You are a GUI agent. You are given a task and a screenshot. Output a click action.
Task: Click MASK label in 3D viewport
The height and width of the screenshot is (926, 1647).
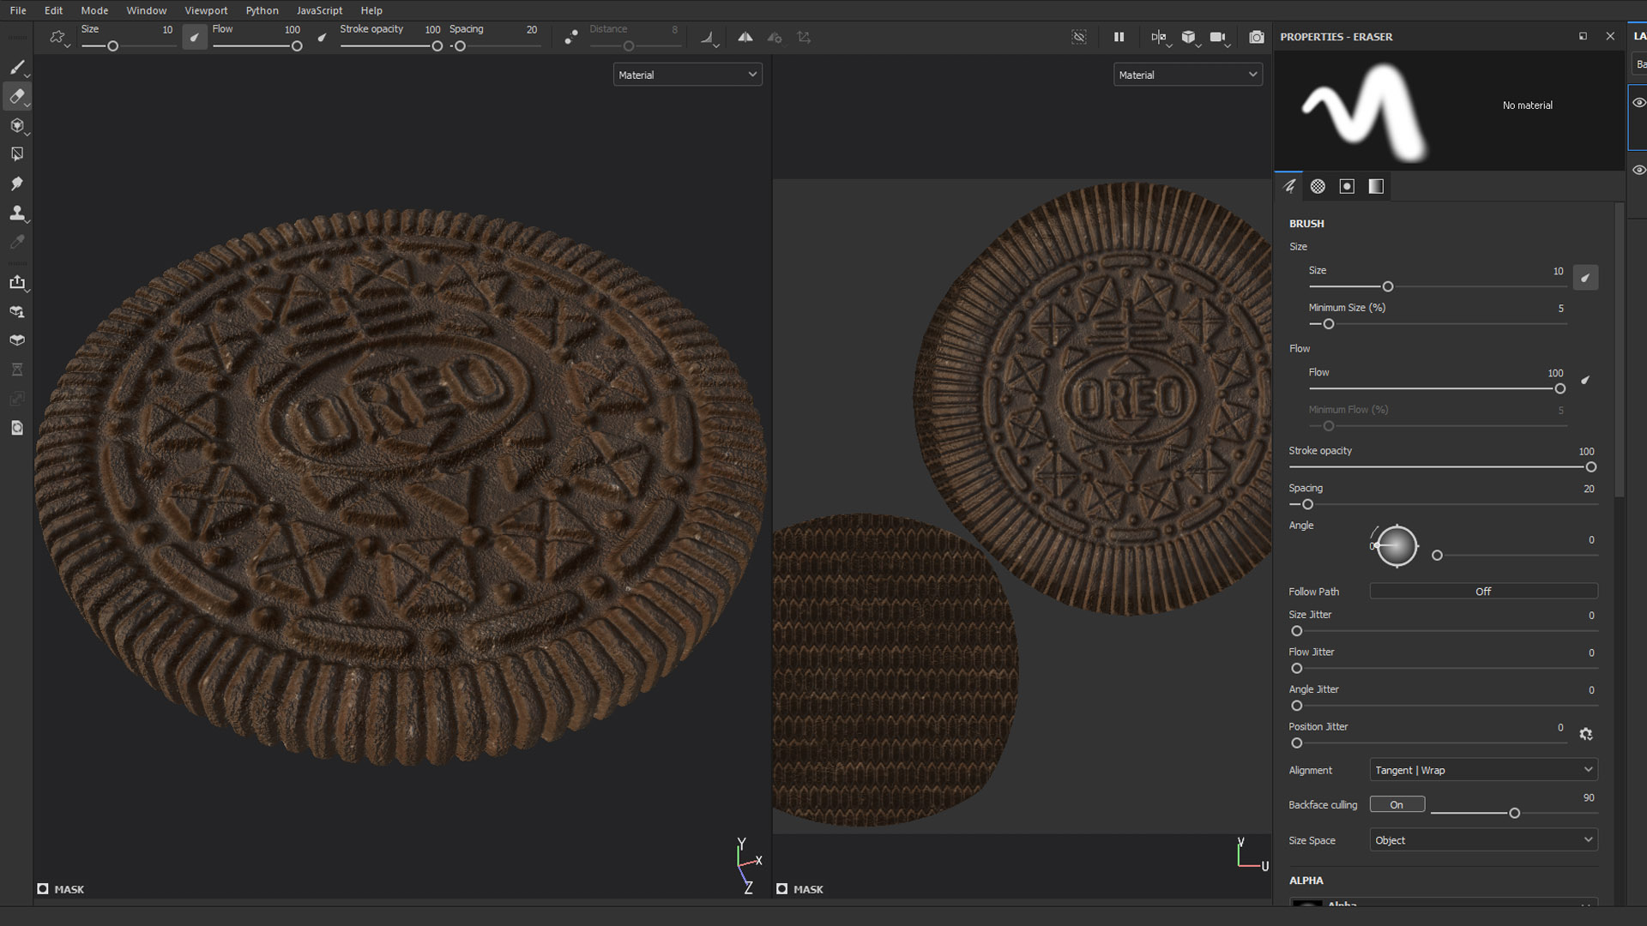coord(69,889)
